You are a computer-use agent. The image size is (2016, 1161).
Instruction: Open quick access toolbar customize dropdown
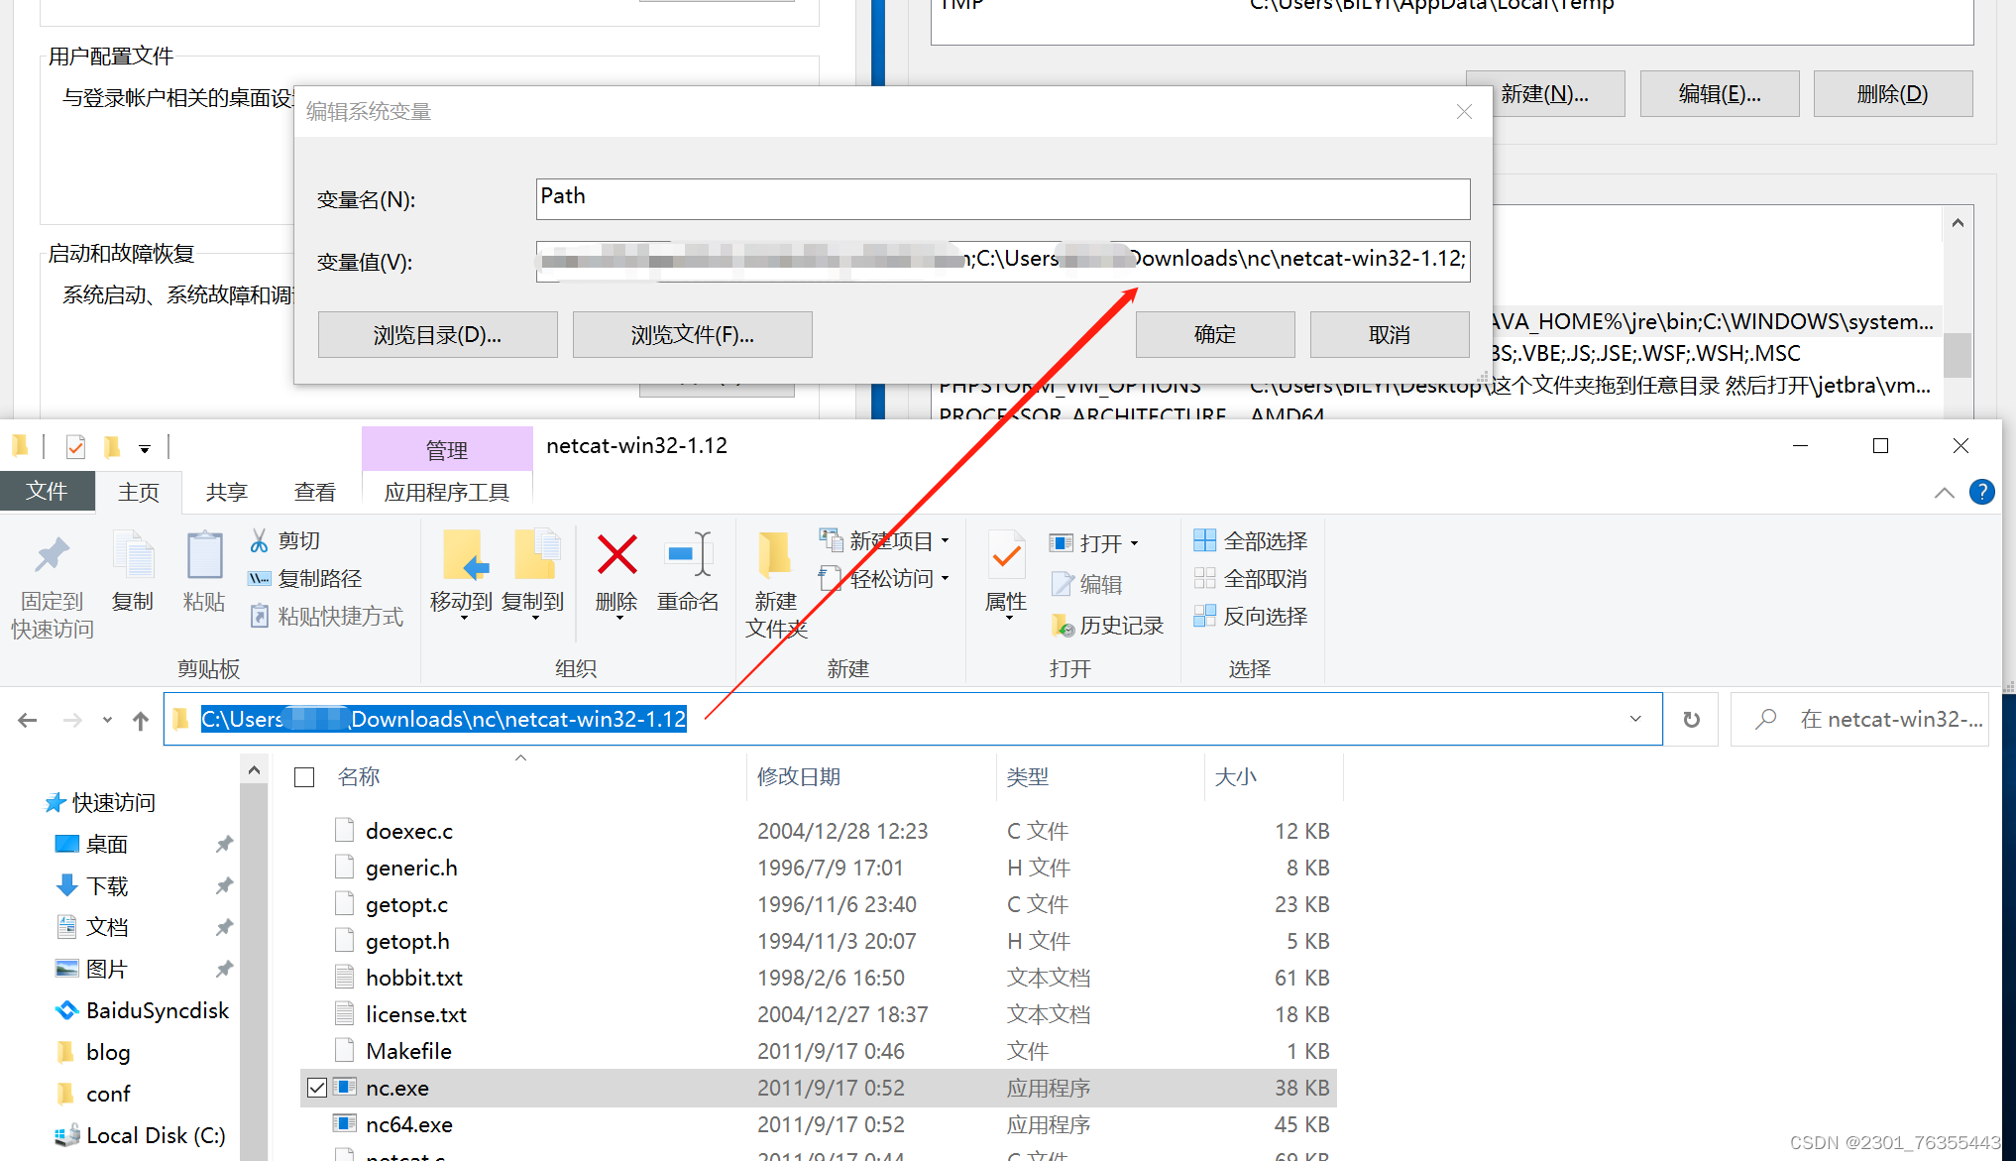145,449
